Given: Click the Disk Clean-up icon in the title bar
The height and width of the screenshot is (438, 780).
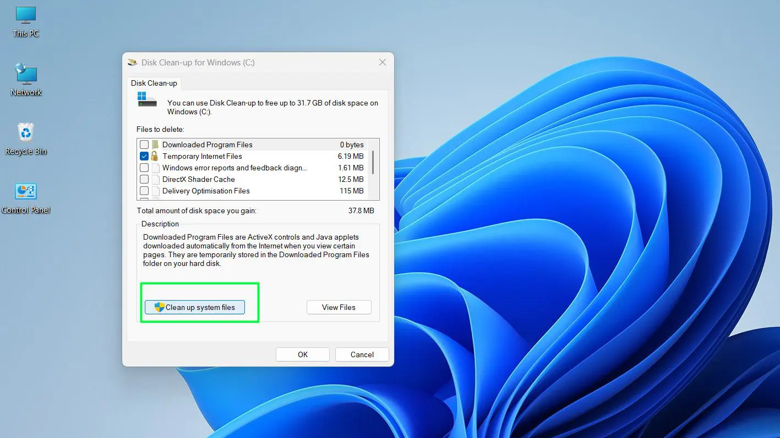Looking at the screenshot, I should tap(132, 62).
